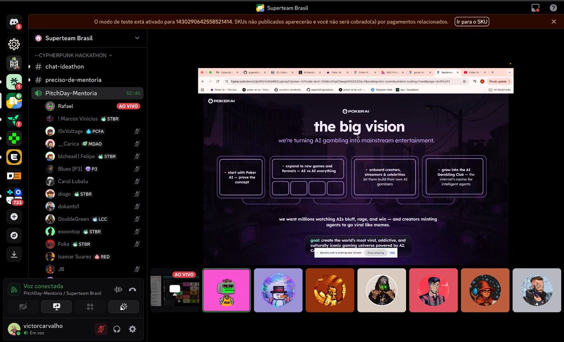
Task: Click LCC tag beside DoubleGreen
Action: (x=100, y=219)
